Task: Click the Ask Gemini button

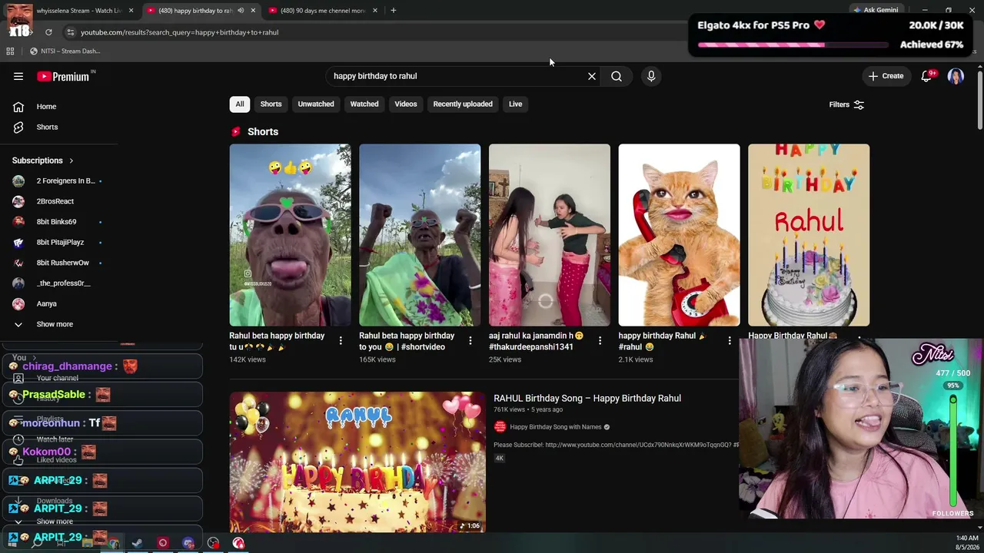Action: click(876, 11)
